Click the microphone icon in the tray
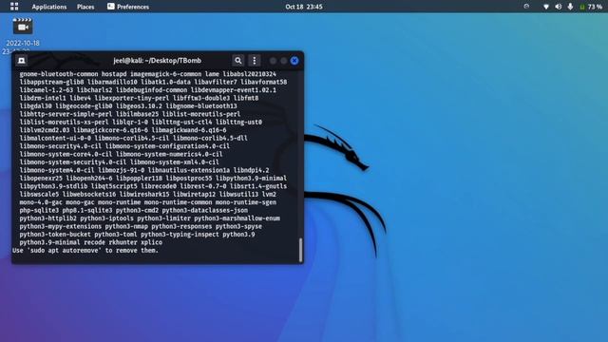The image size is (608, 342). pyautogui.click(x=570, y=7)
